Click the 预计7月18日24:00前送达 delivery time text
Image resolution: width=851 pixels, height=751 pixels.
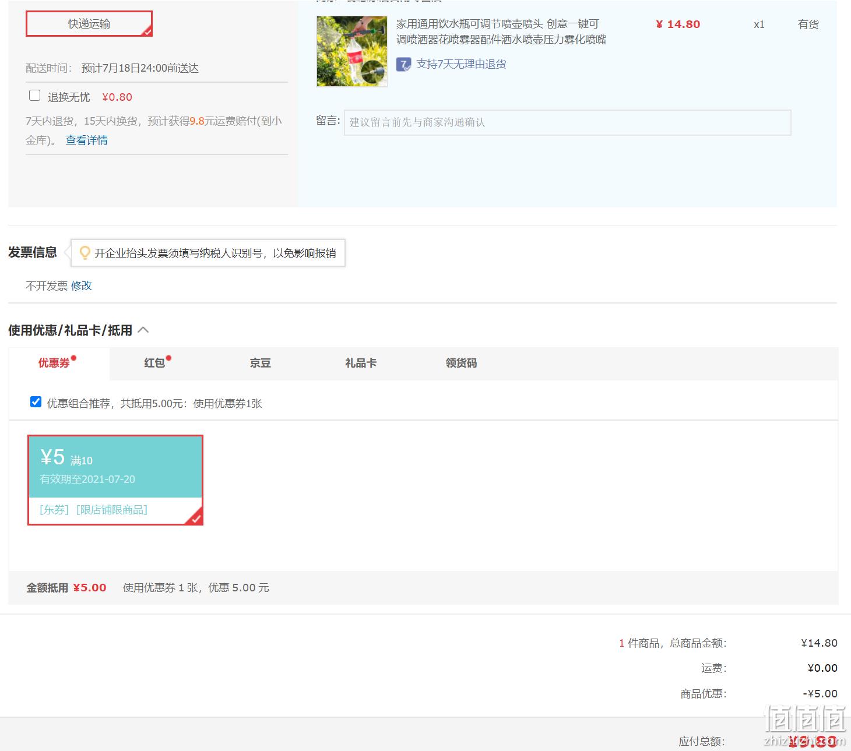click(140, 68)
